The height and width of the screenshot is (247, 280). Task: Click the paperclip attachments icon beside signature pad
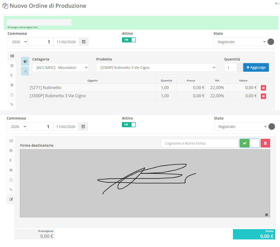tap(11, 190)
